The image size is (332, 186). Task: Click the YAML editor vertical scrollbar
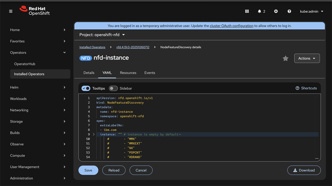tap(317, 127)
